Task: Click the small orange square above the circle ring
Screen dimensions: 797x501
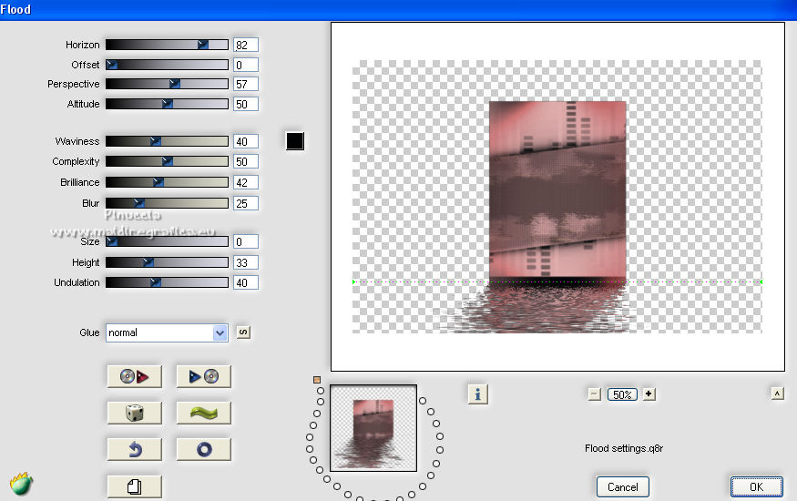Action: click(x=317, y=380)
